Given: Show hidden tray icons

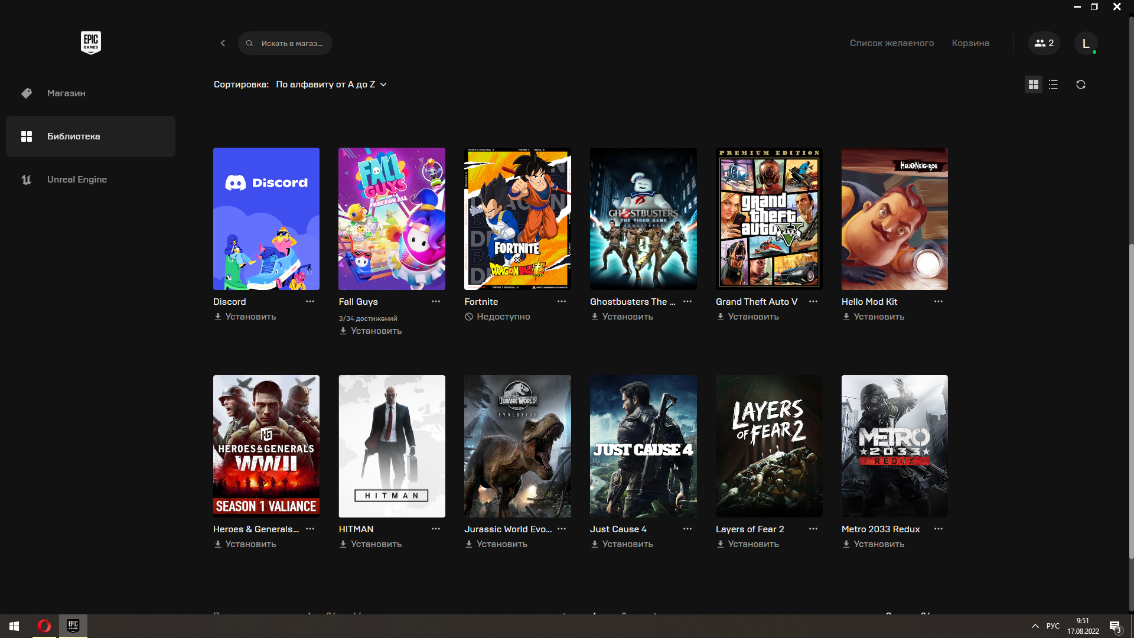Looking at the screenshot, I should [1035, 626].
